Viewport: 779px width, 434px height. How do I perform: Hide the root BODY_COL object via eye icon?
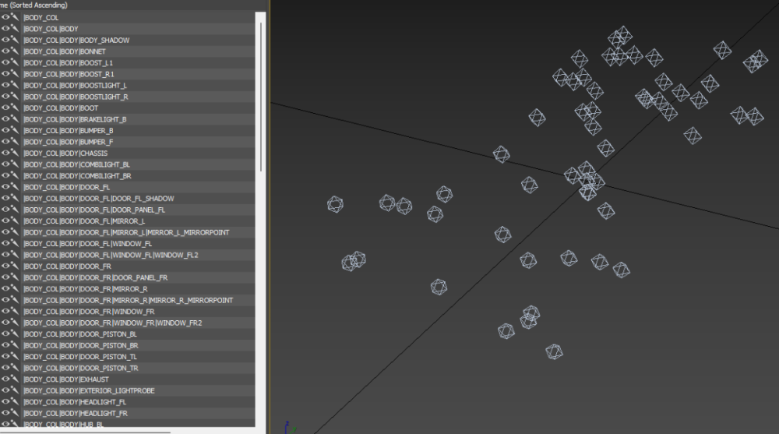click(5, 17)
